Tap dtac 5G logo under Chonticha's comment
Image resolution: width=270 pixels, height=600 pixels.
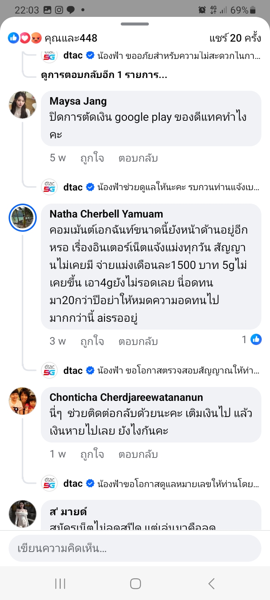(49, 483)
